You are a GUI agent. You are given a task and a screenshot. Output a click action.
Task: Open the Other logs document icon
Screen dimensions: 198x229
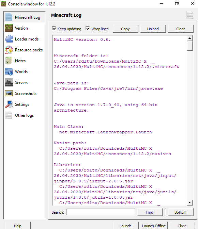[9, 115]
